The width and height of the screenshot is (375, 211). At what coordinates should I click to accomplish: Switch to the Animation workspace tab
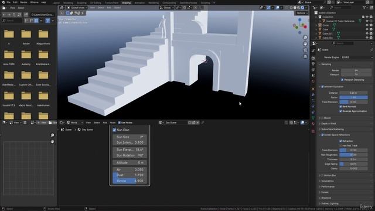[139, 3]
